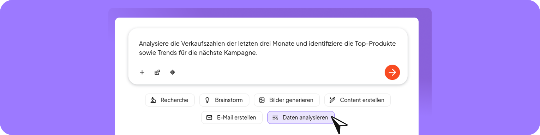The image size is (540, 135).
Task: Start voice input waveform icon
Action: 173,72
